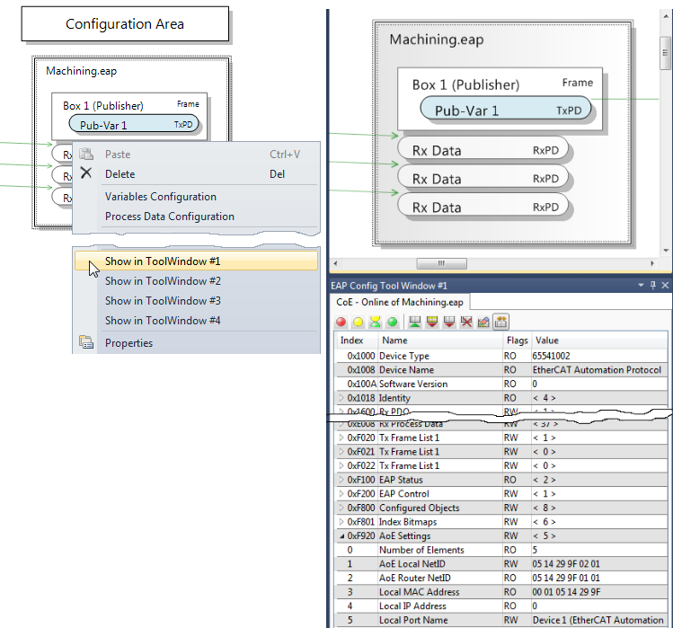
Task: Click the greyed Paste clipboard icon
Action: pyautogui.click(x=86, y=154)
